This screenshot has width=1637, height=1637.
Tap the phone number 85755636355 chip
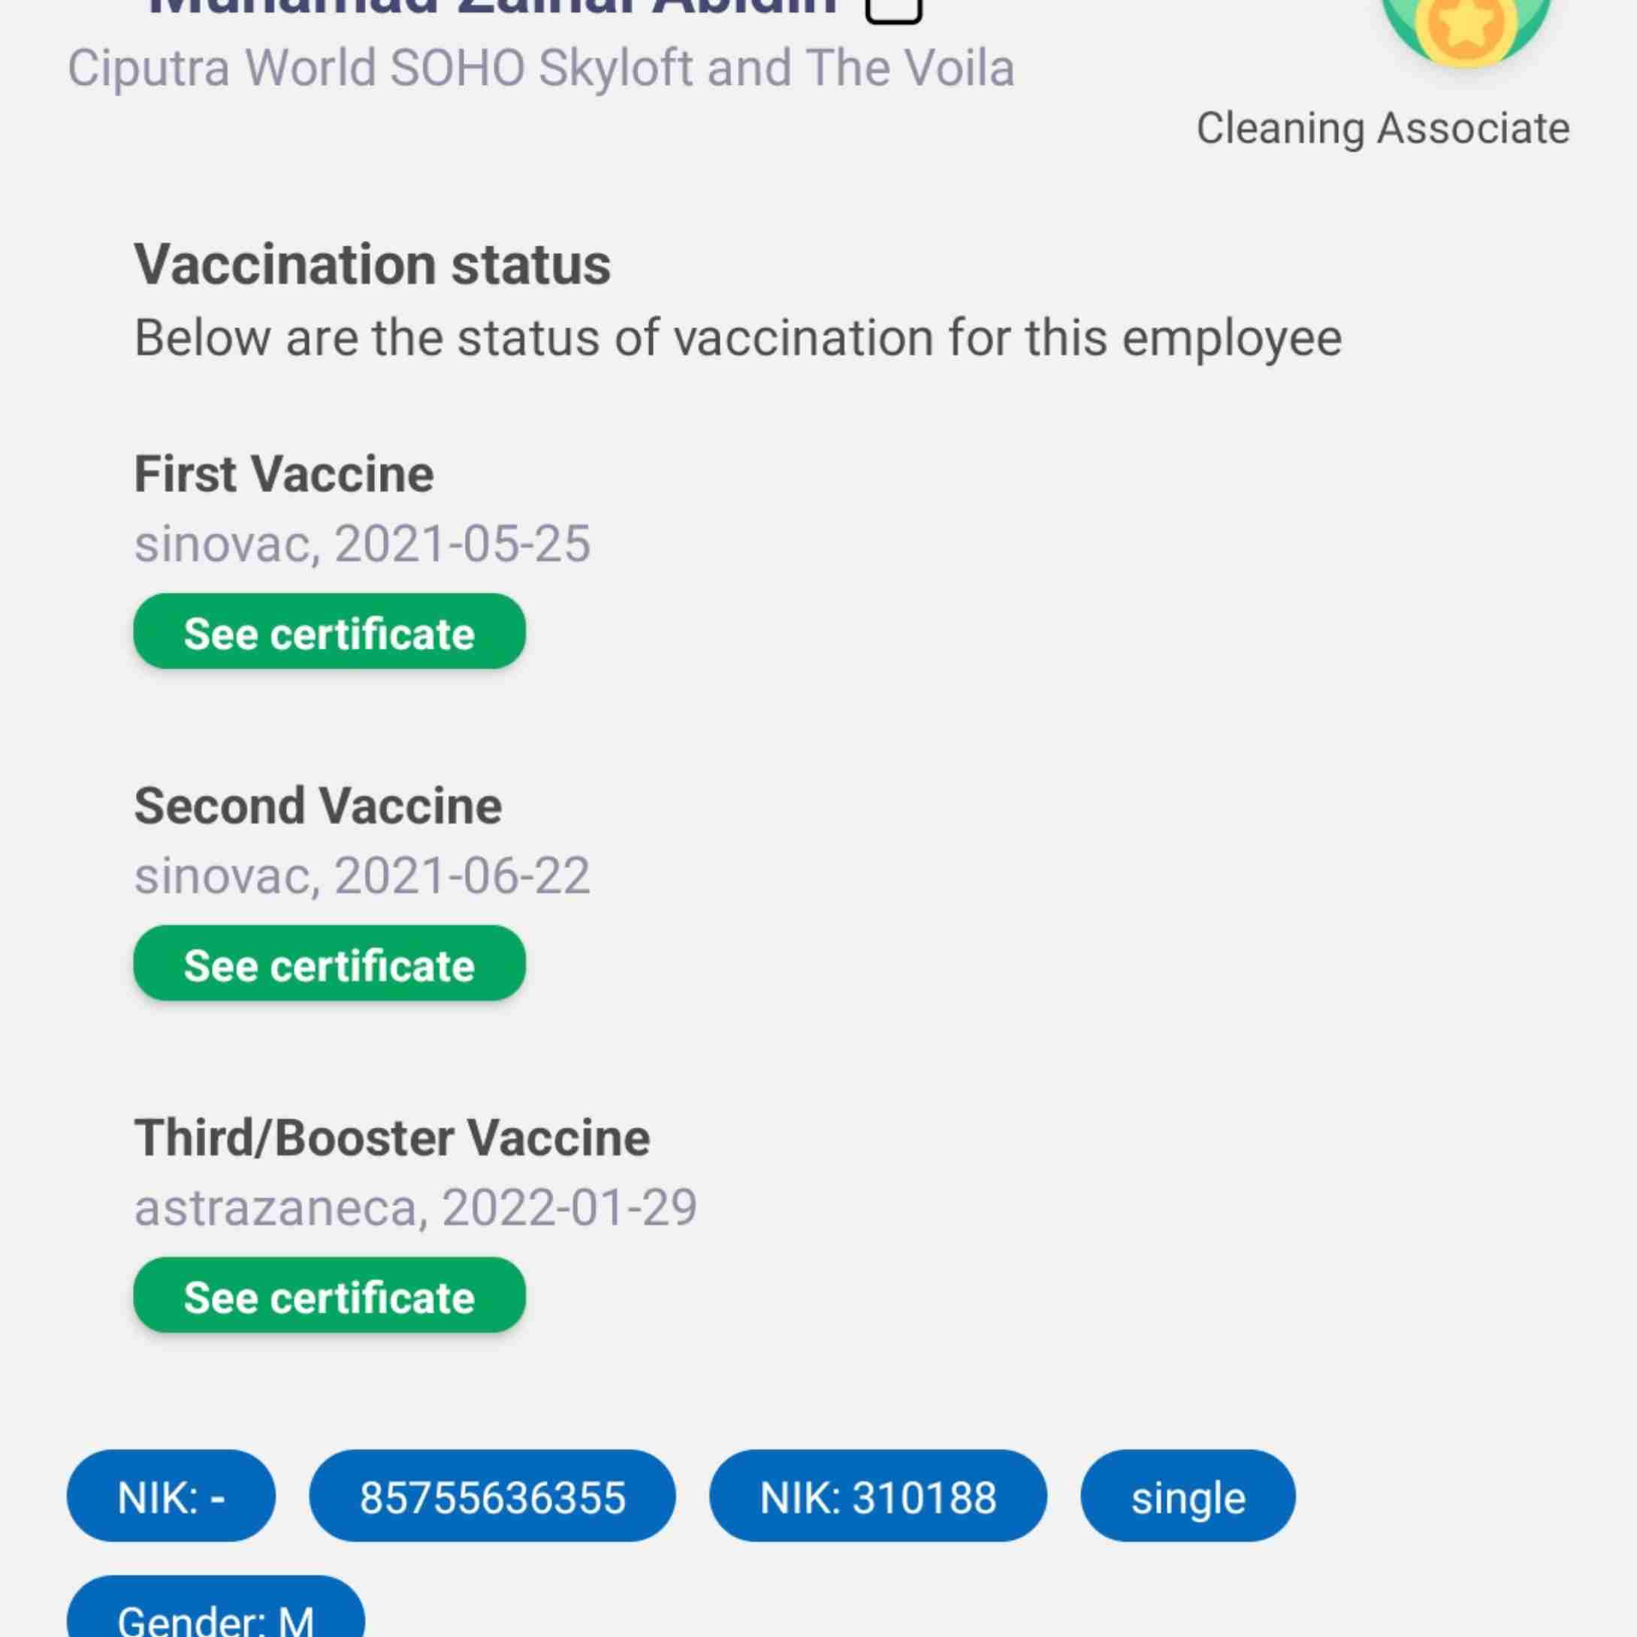coord(492,1497)
